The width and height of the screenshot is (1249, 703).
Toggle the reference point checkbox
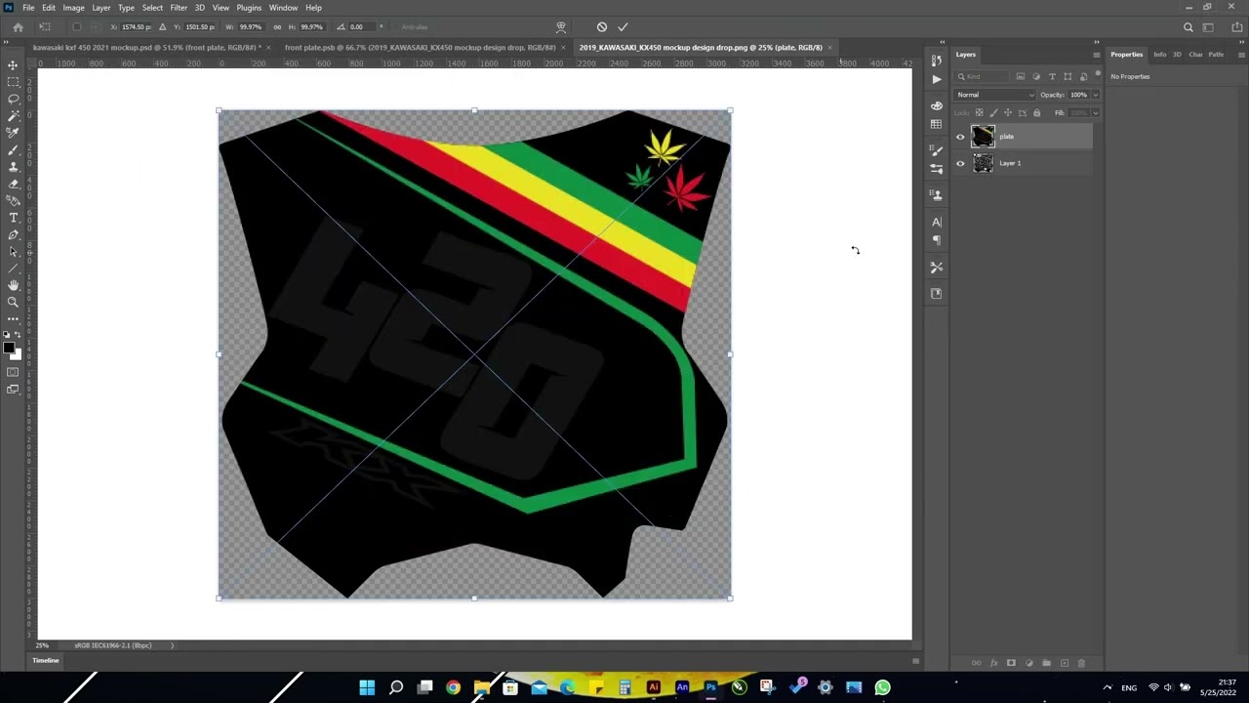tap(77, 26)
